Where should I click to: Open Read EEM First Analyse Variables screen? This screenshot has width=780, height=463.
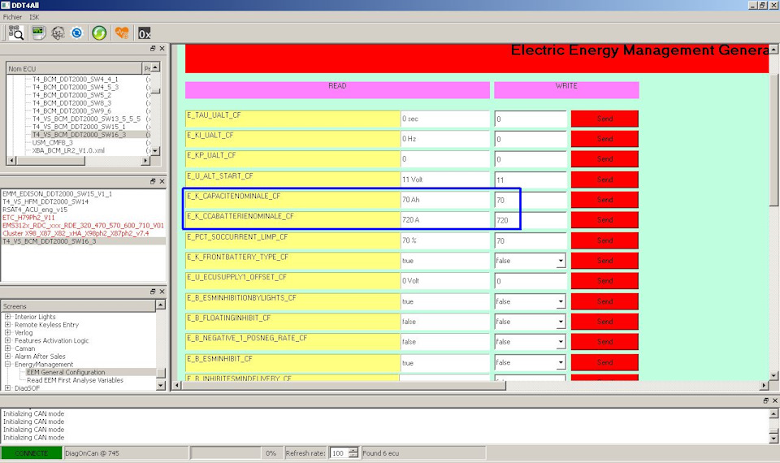point(75,380)
